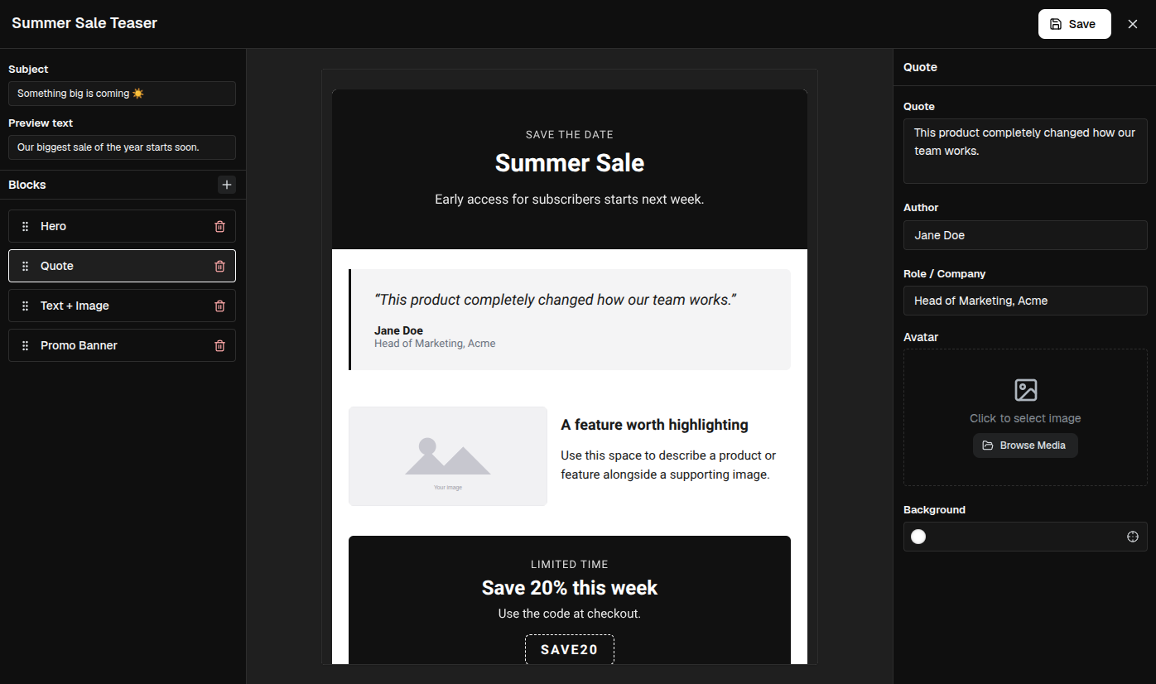Viewport: 1156px width, 684px height.
Task: Select the Hero block in list
Action: click(122, 226)
